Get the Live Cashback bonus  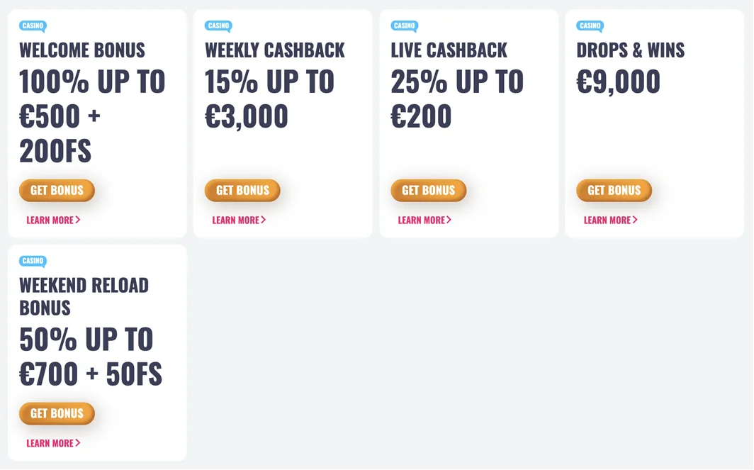pos(429,191)
